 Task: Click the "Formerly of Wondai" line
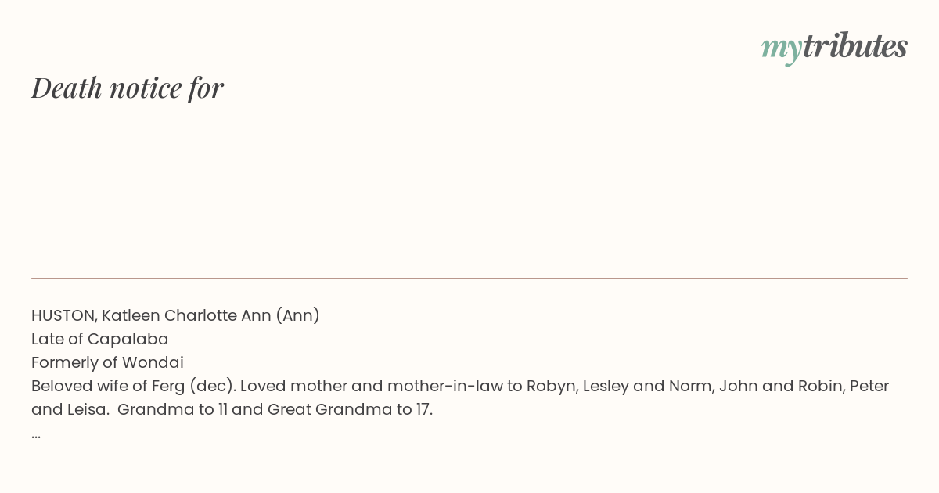107,362
